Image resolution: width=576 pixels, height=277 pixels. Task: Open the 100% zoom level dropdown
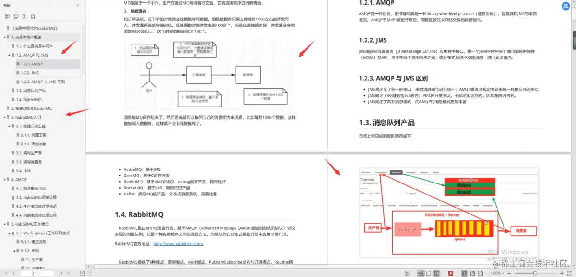pos(497,273)
